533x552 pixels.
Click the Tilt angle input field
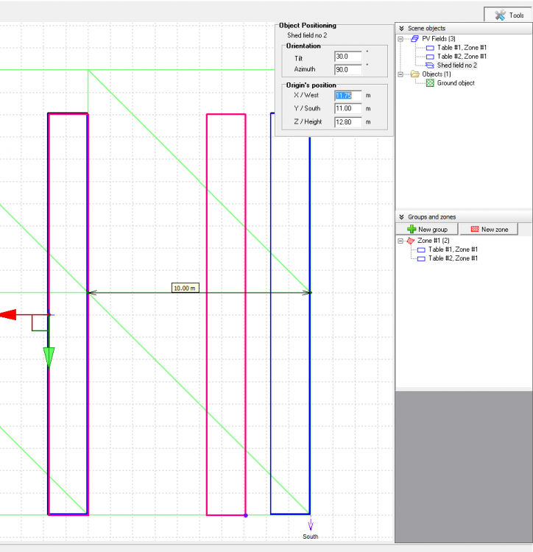pos(347,57)
